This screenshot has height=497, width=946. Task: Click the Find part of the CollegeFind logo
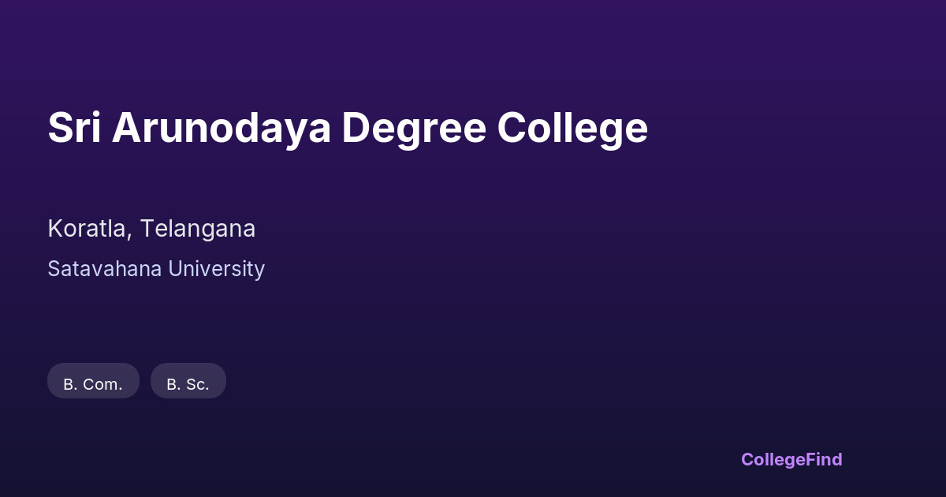click(825, 459)
